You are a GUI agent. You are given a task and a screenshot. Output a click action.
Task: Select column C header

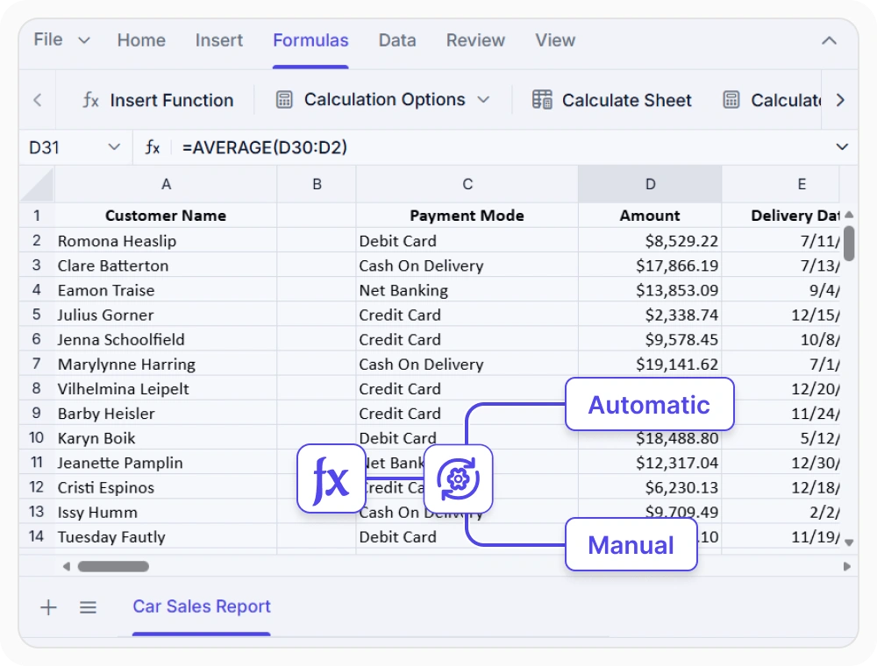click(467, 184)
